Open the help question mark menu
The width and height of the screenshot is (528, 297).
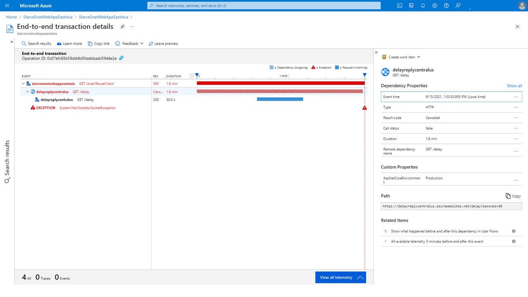[446, 6]
